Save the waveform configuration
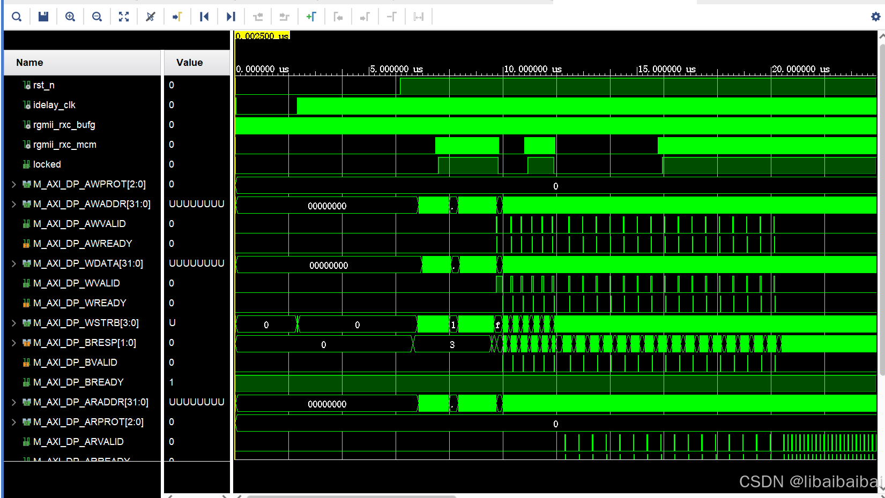The image size is (885, 498). point(43,17)
